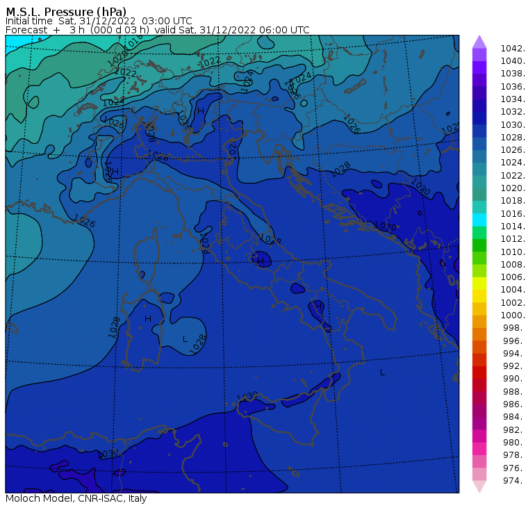Click the magenta 980–982 legend color band
This screenshot has width=528, height=508.
point(479,436)
